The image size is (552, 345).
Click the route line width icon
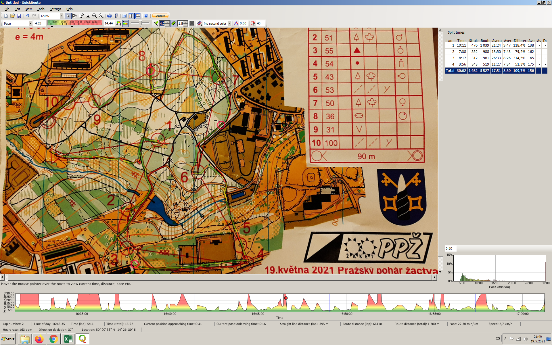[156, 24]
